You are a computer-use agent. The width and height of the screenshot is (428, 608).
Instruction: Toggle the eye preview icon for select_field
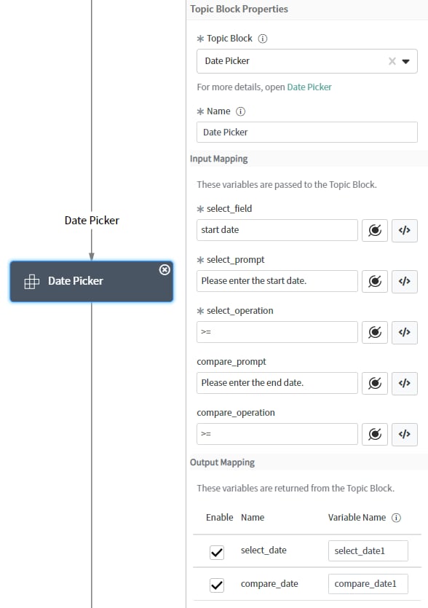pos(375,230)
